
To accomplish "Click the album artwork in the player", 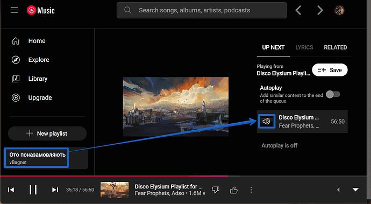I will click(176, 107).
